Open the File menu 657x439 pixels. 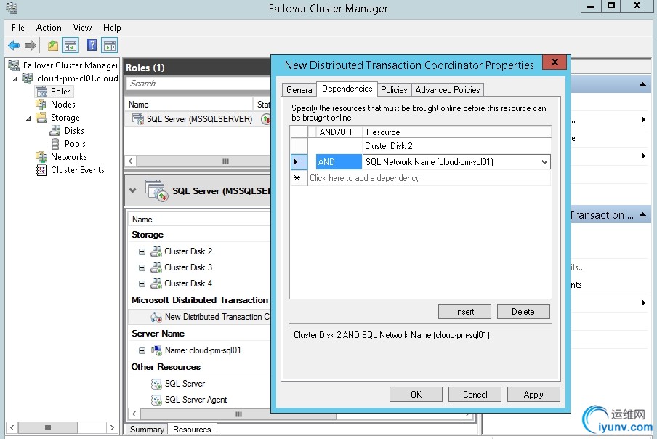coord(18,28)
